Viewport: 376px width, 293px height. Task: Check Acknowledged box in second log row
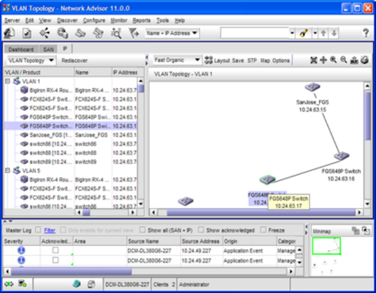[x=55, y=260]
